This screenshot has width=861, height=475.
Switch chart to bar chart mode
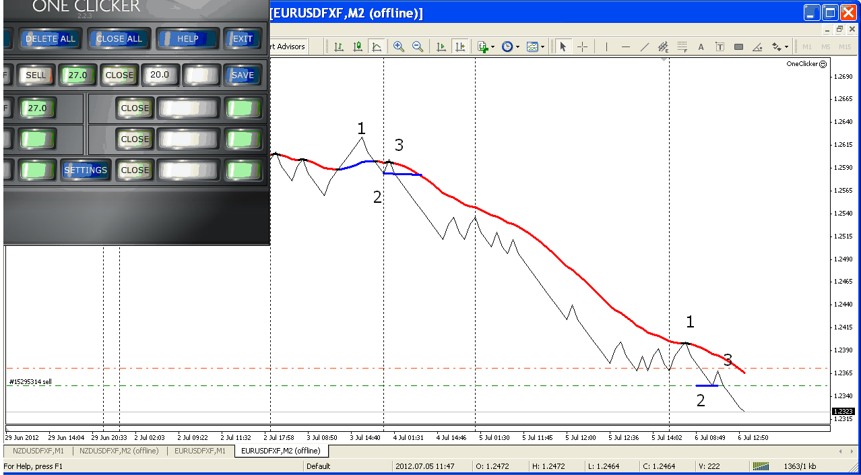point(339,46)
